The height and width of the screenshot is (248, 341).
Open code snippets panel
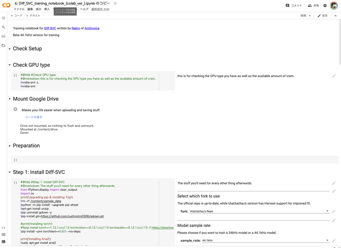[3, 228]
